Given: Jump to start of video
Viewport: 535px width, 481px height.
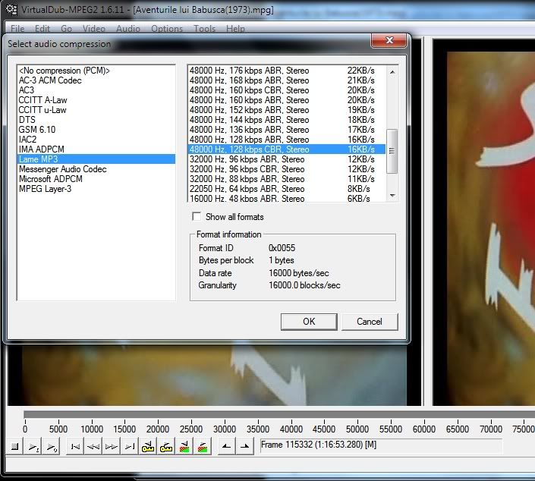Looking at the screenshot, I should tap(75, 447).
